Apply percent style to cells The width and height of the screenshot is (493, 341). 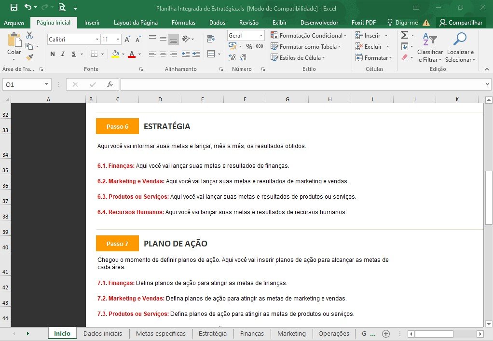tap(249, 46)
